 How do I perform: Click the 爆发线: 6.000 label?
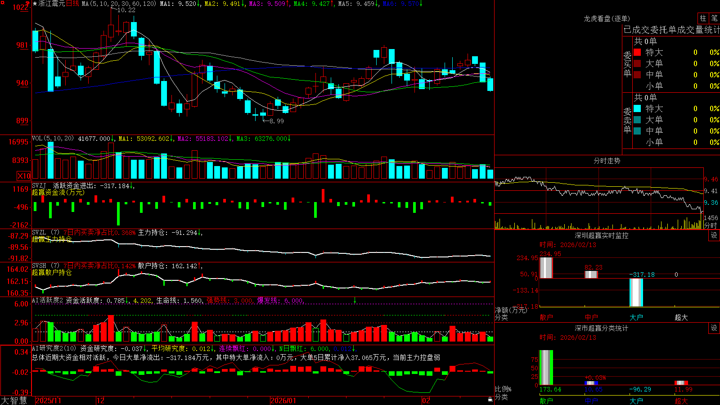(x=280, y=300)
